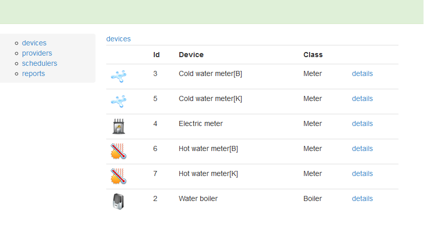
Task: Open details for Cold water meter[B]
Action: tap(362, 73)
